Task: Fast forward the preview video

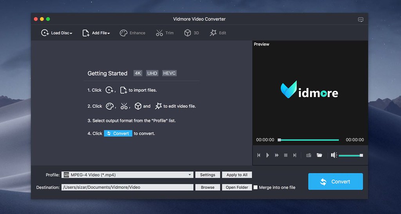Action: [277, 155]
